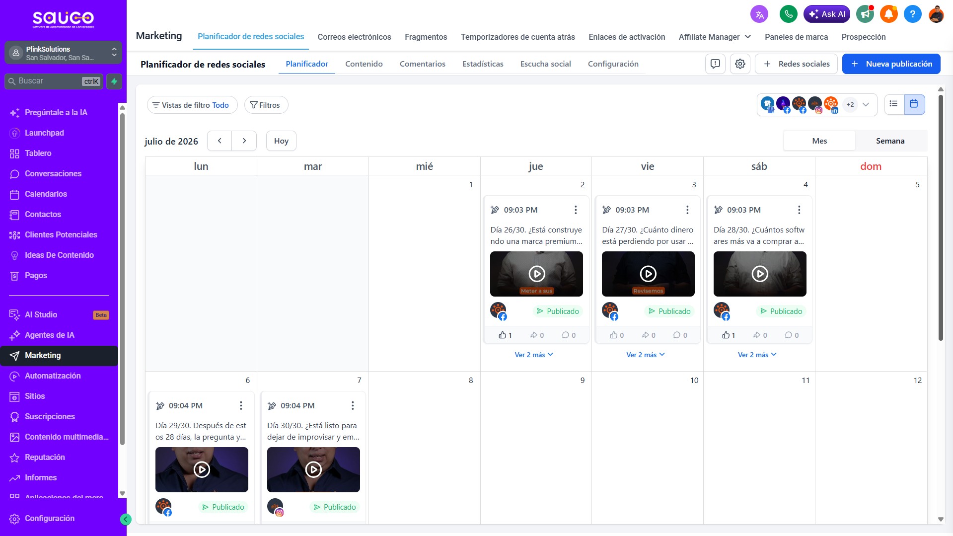The image size is (953, 536).
Task: Open planner settings gear icon
Action: 740,64
